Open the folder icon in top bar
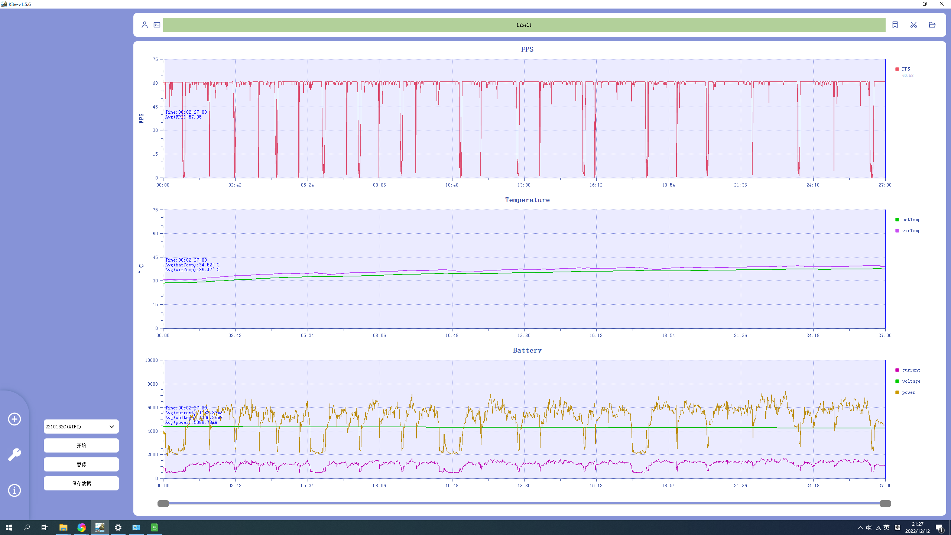The width and height of the screenshot is (951, 535). (932, 25)
